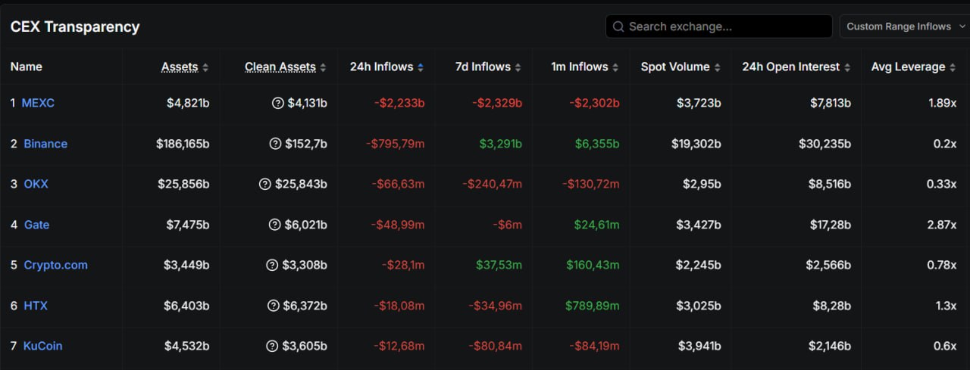Open the Binance exchange link
This screenshot has height=370, width=970.
[45, 144]
